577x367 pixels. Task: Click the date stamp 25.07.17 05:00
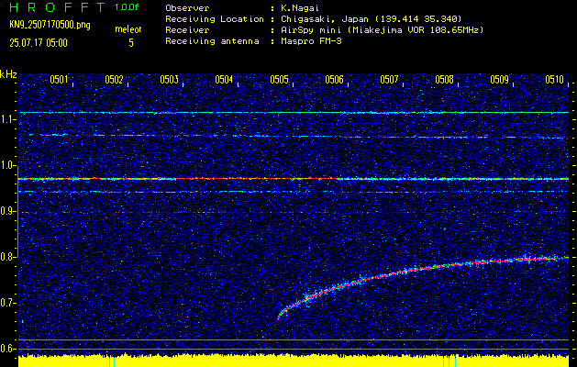point(39,43)
